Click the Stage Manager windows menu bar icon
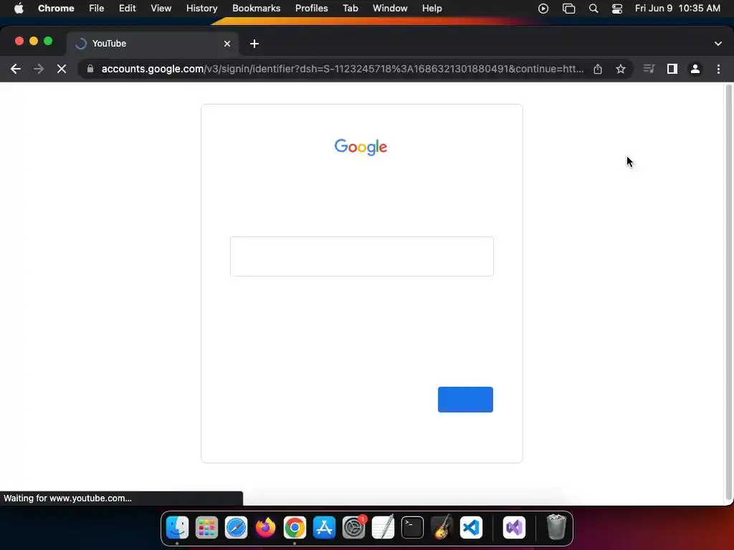This screenshot has width=734, height=550. tap(568, 9)
